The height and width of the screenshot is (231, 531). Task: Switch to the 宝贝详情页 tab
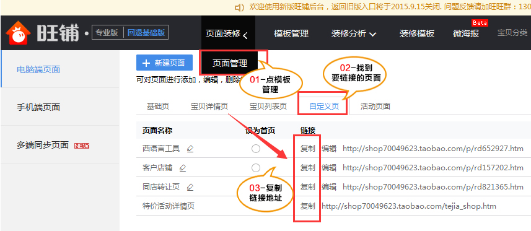pos(209,107)
